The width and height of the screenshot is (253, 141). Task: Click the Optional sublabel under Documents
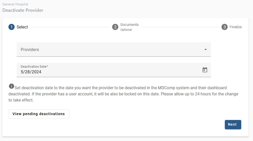pyautogui.click(x=126, y=30)
